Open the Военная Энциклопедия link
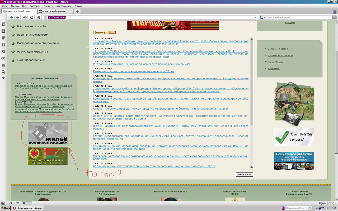This screenshot has height=211, width=338. pyautogui.click(x=33, y=35)
